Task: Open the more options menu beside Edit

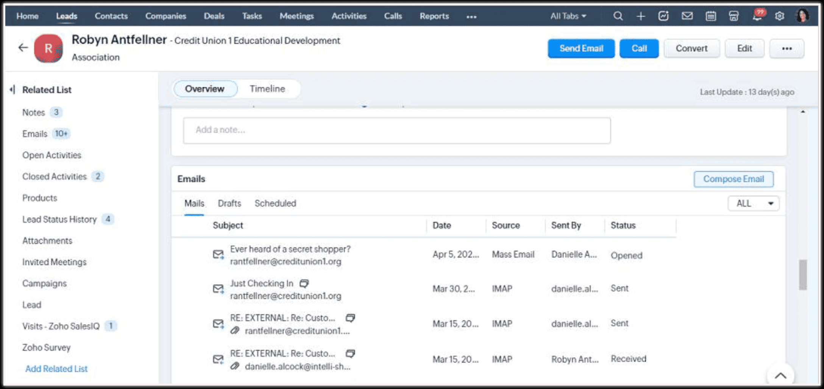Action: point(787,48)
